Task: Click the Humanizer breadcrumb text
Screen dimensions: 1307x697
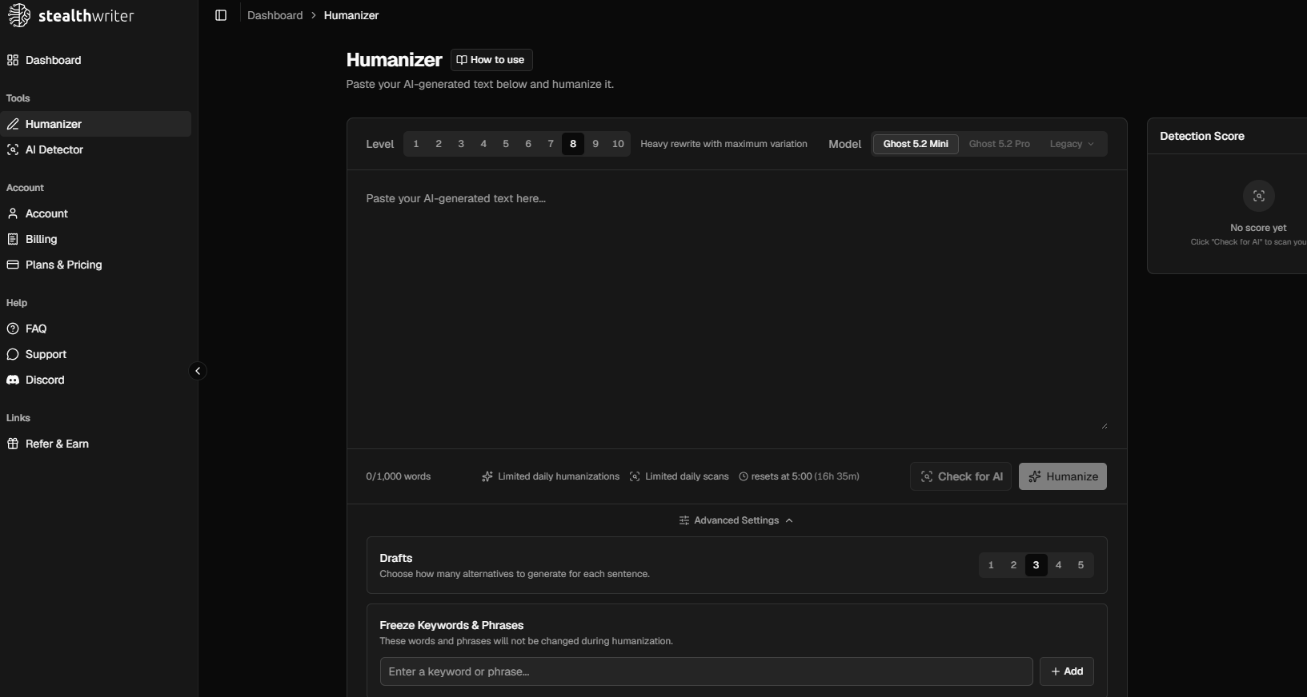Action: 351,15
